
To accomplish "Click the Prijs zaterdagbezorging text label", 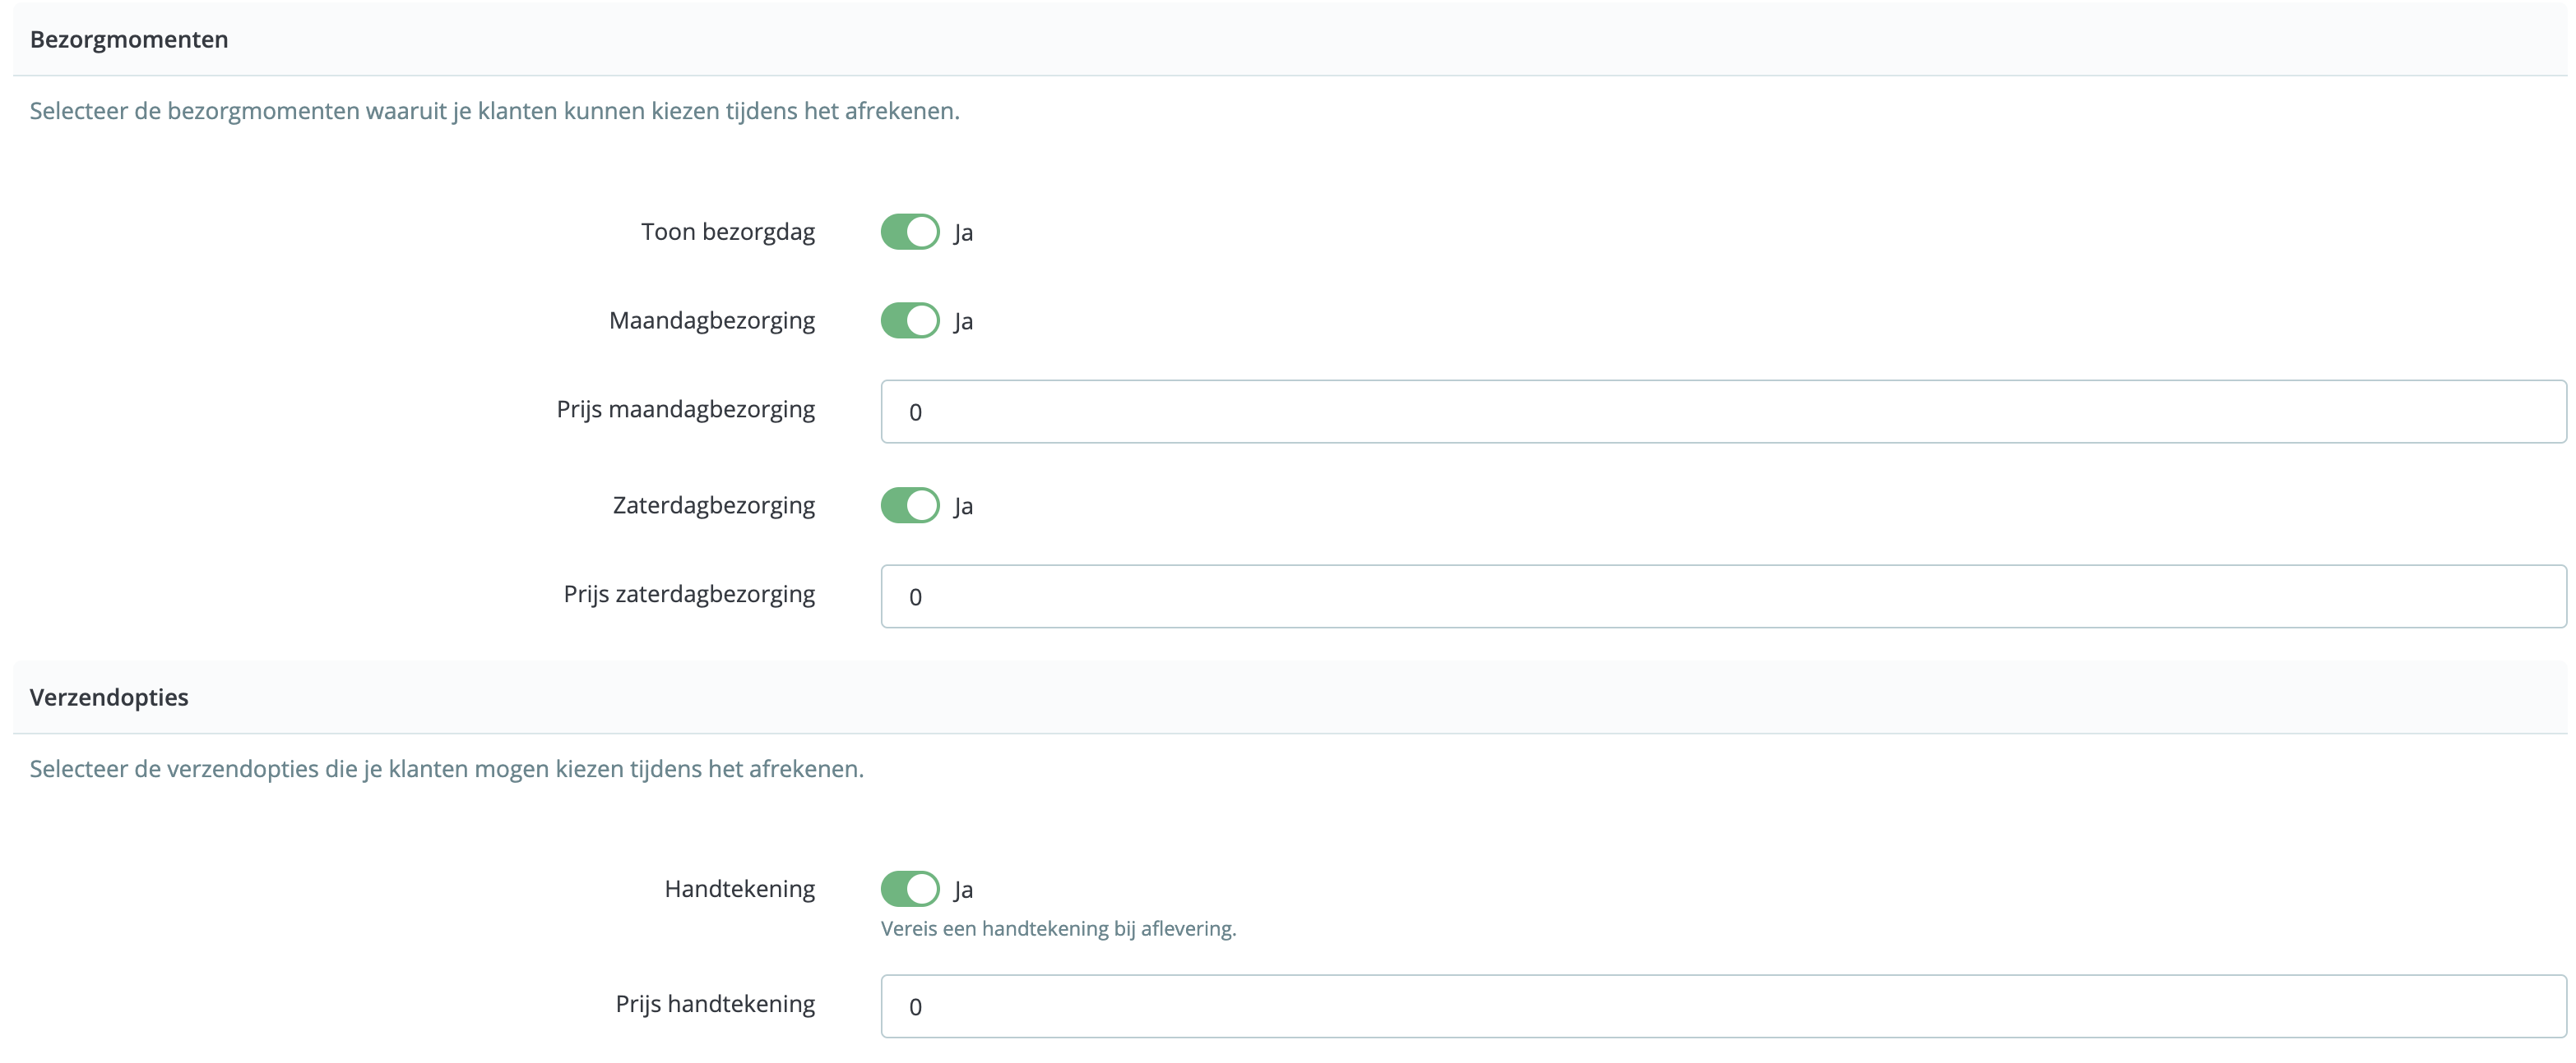I will (x=688, y=595).
